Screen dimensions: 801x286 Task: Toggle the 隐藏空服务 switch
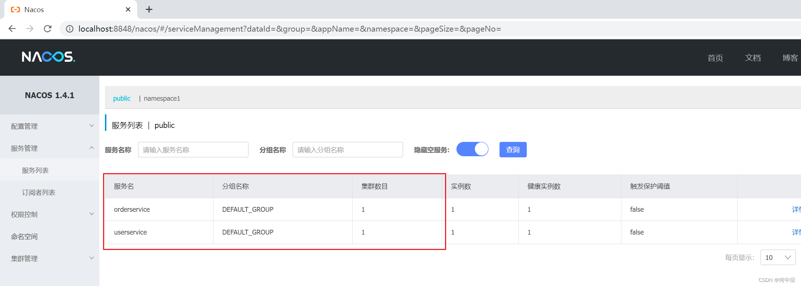472,149
